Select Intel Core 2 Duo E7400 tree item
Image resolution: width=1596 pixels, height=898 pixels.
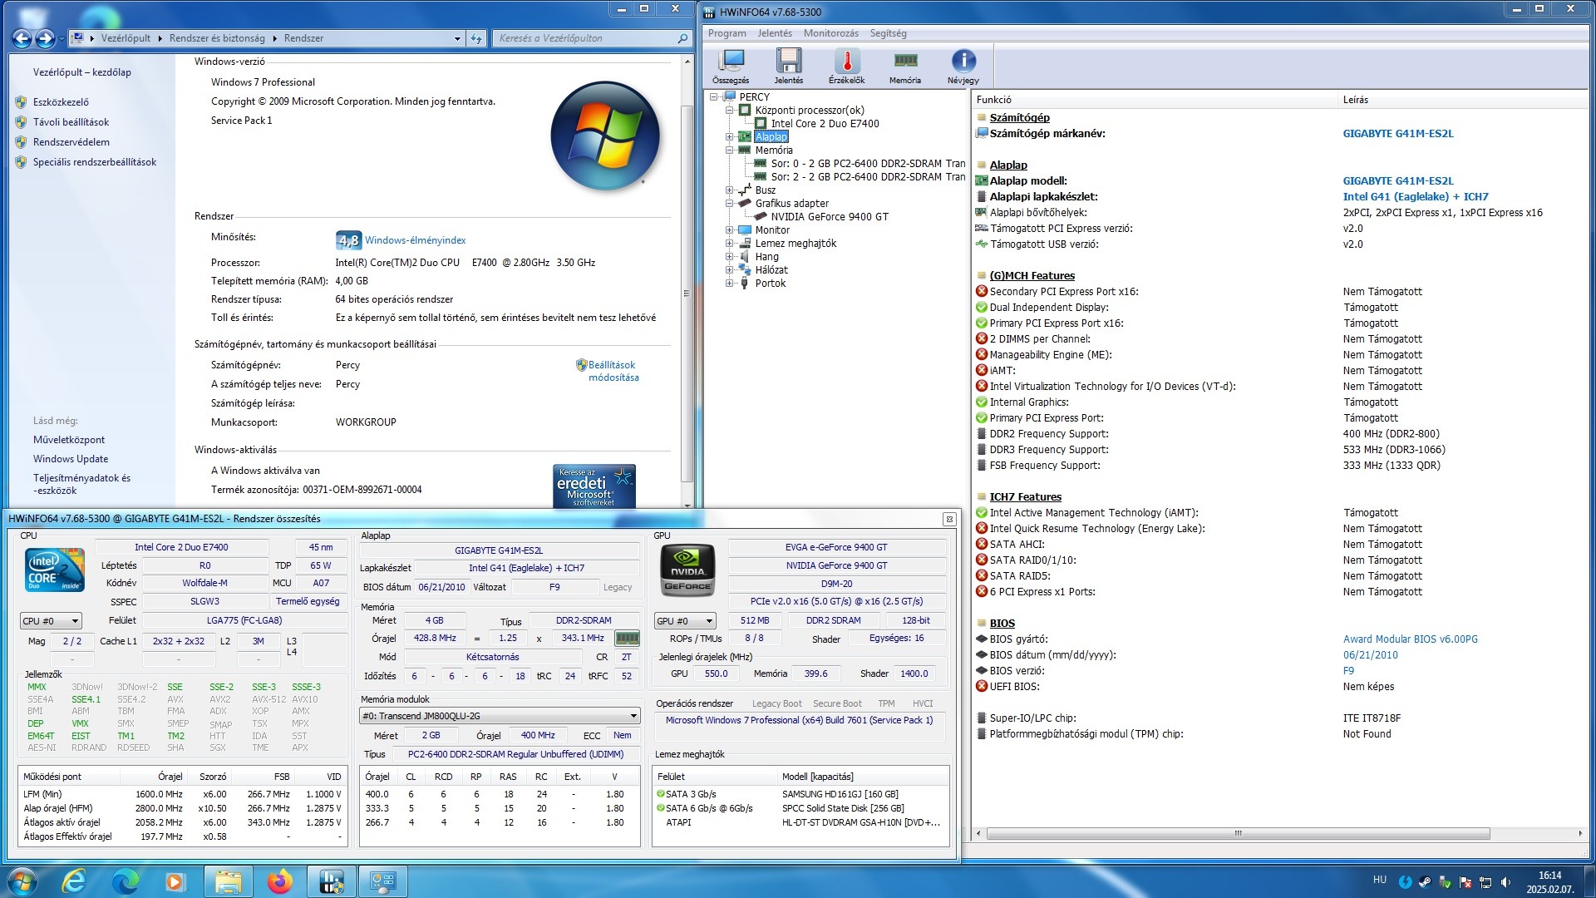coord(825,124)
